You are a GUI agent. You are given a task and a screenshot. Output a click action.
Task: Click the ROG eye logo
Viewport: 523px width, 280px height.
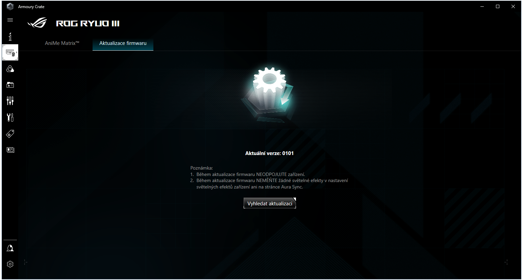(37, 23)
